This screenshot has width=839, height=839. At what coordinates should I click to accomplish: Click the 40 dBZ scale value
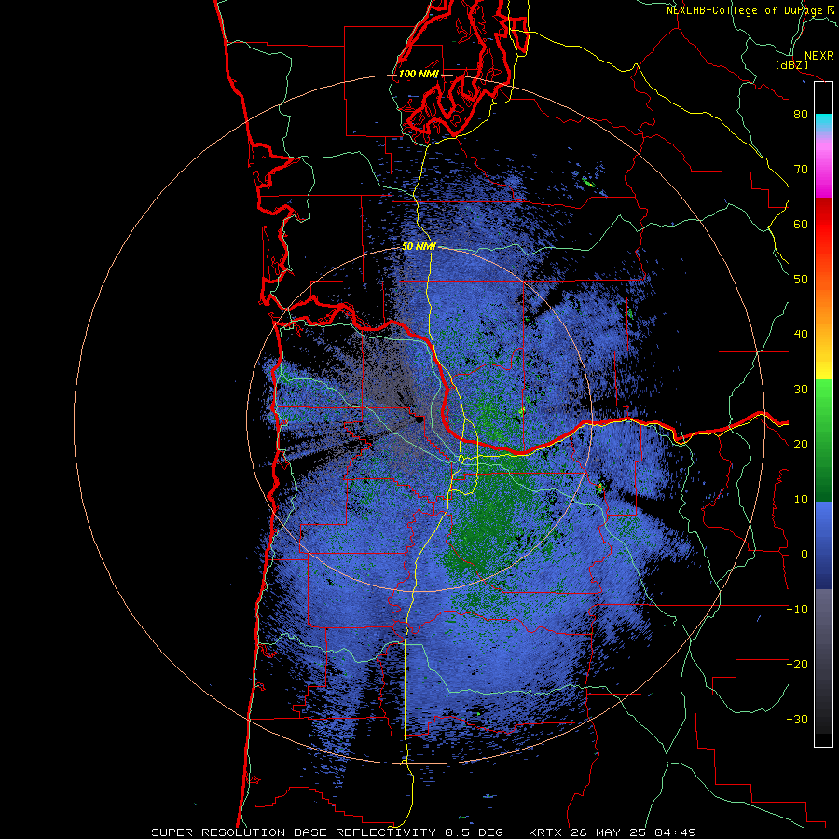point(801,335)
